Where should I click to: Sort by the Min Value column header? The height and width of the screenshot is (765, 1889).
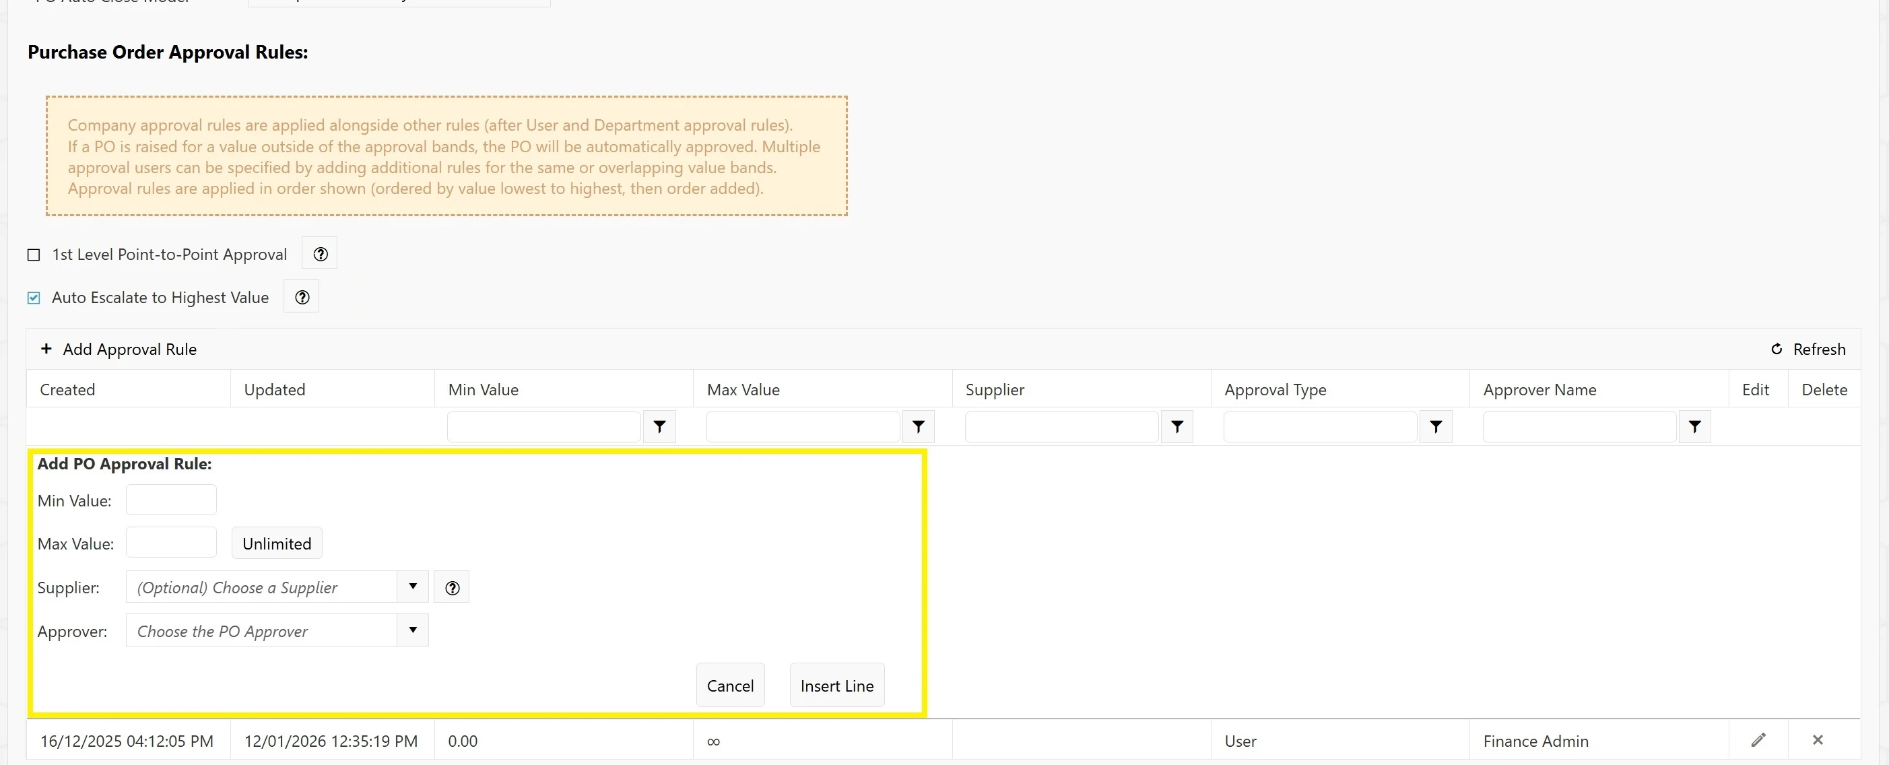[484, 389]
